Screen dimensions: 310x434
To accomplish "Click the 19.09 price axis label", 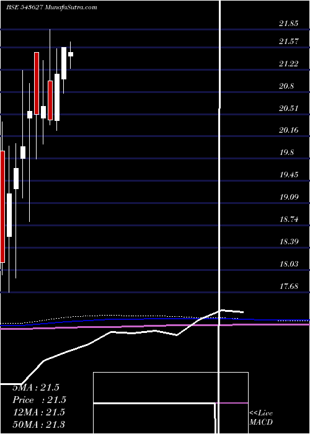I will 289,197.
